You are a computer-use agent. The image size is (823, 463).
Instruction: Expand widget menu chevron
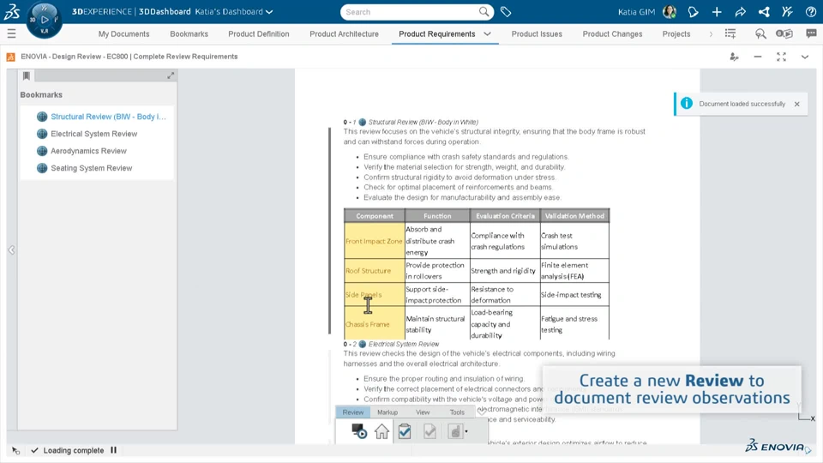tap(805, 57)
